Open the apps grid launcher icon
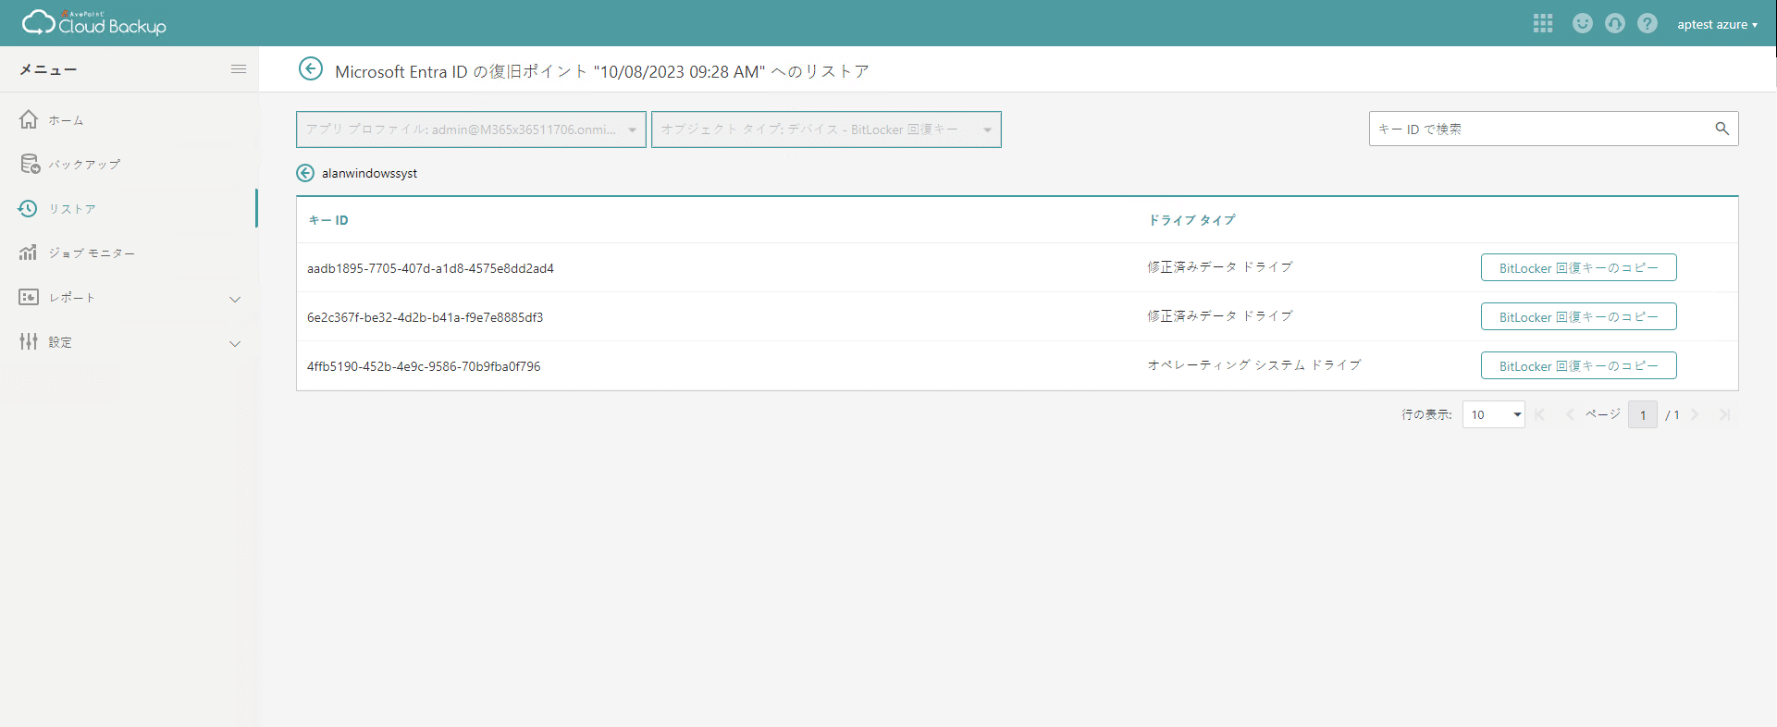The width and height of the screenshot is (1777, 727). tap(1542, 23)
